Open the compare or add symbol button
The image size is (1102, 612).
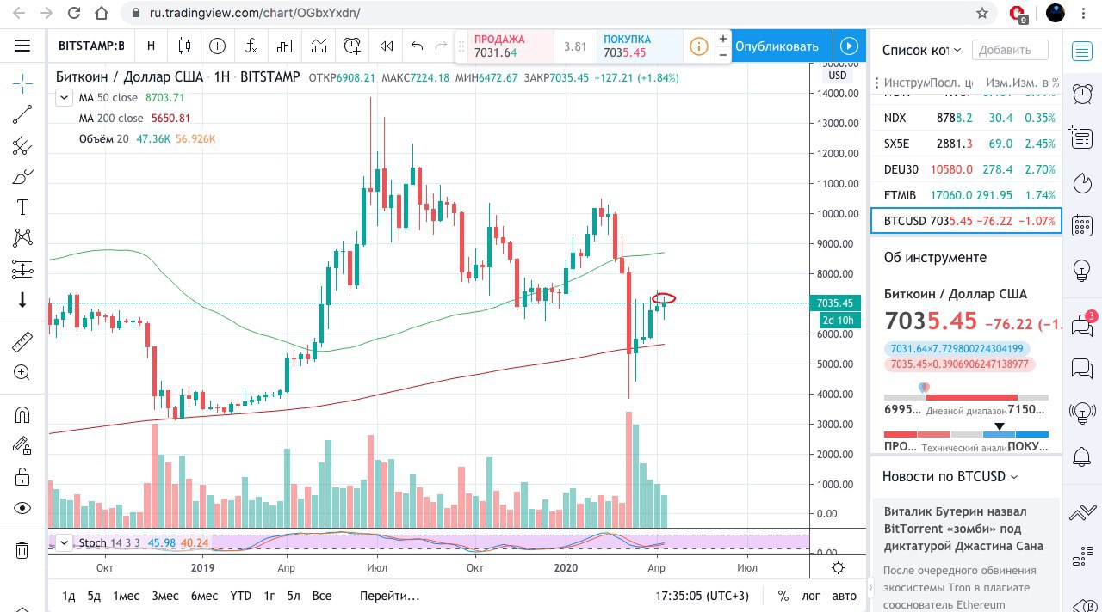[217, 46]
